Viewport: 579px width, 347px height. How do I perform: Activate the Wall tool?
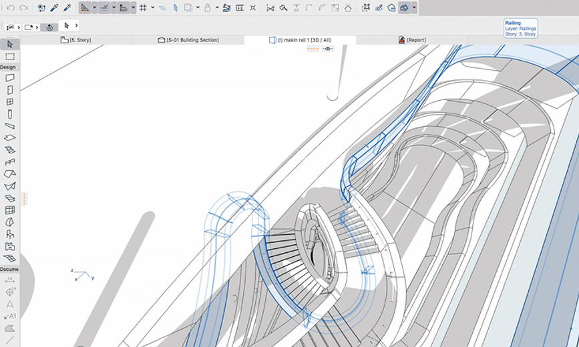[x=9, y=78]
